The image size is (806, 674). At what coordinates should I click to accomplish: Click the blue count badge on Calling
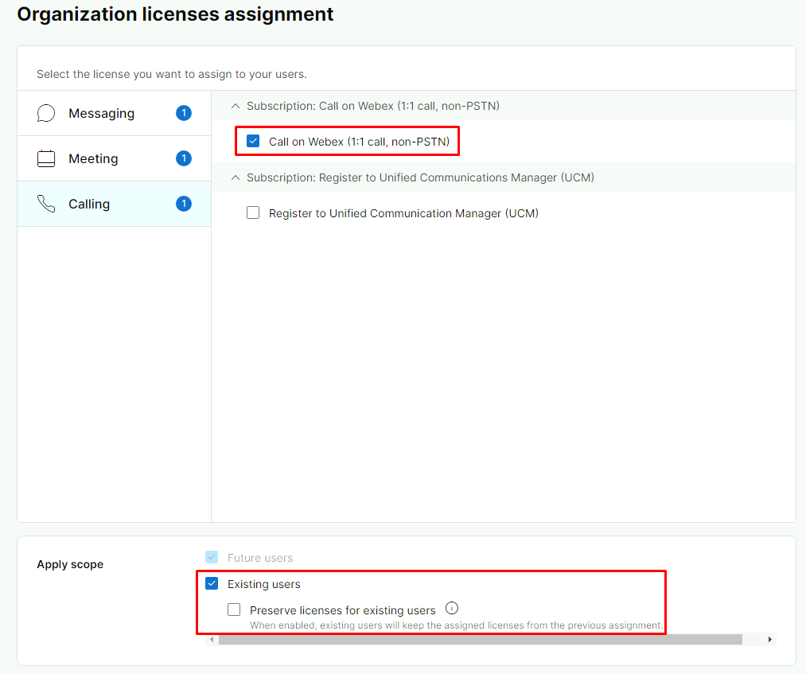pos(184,204)
